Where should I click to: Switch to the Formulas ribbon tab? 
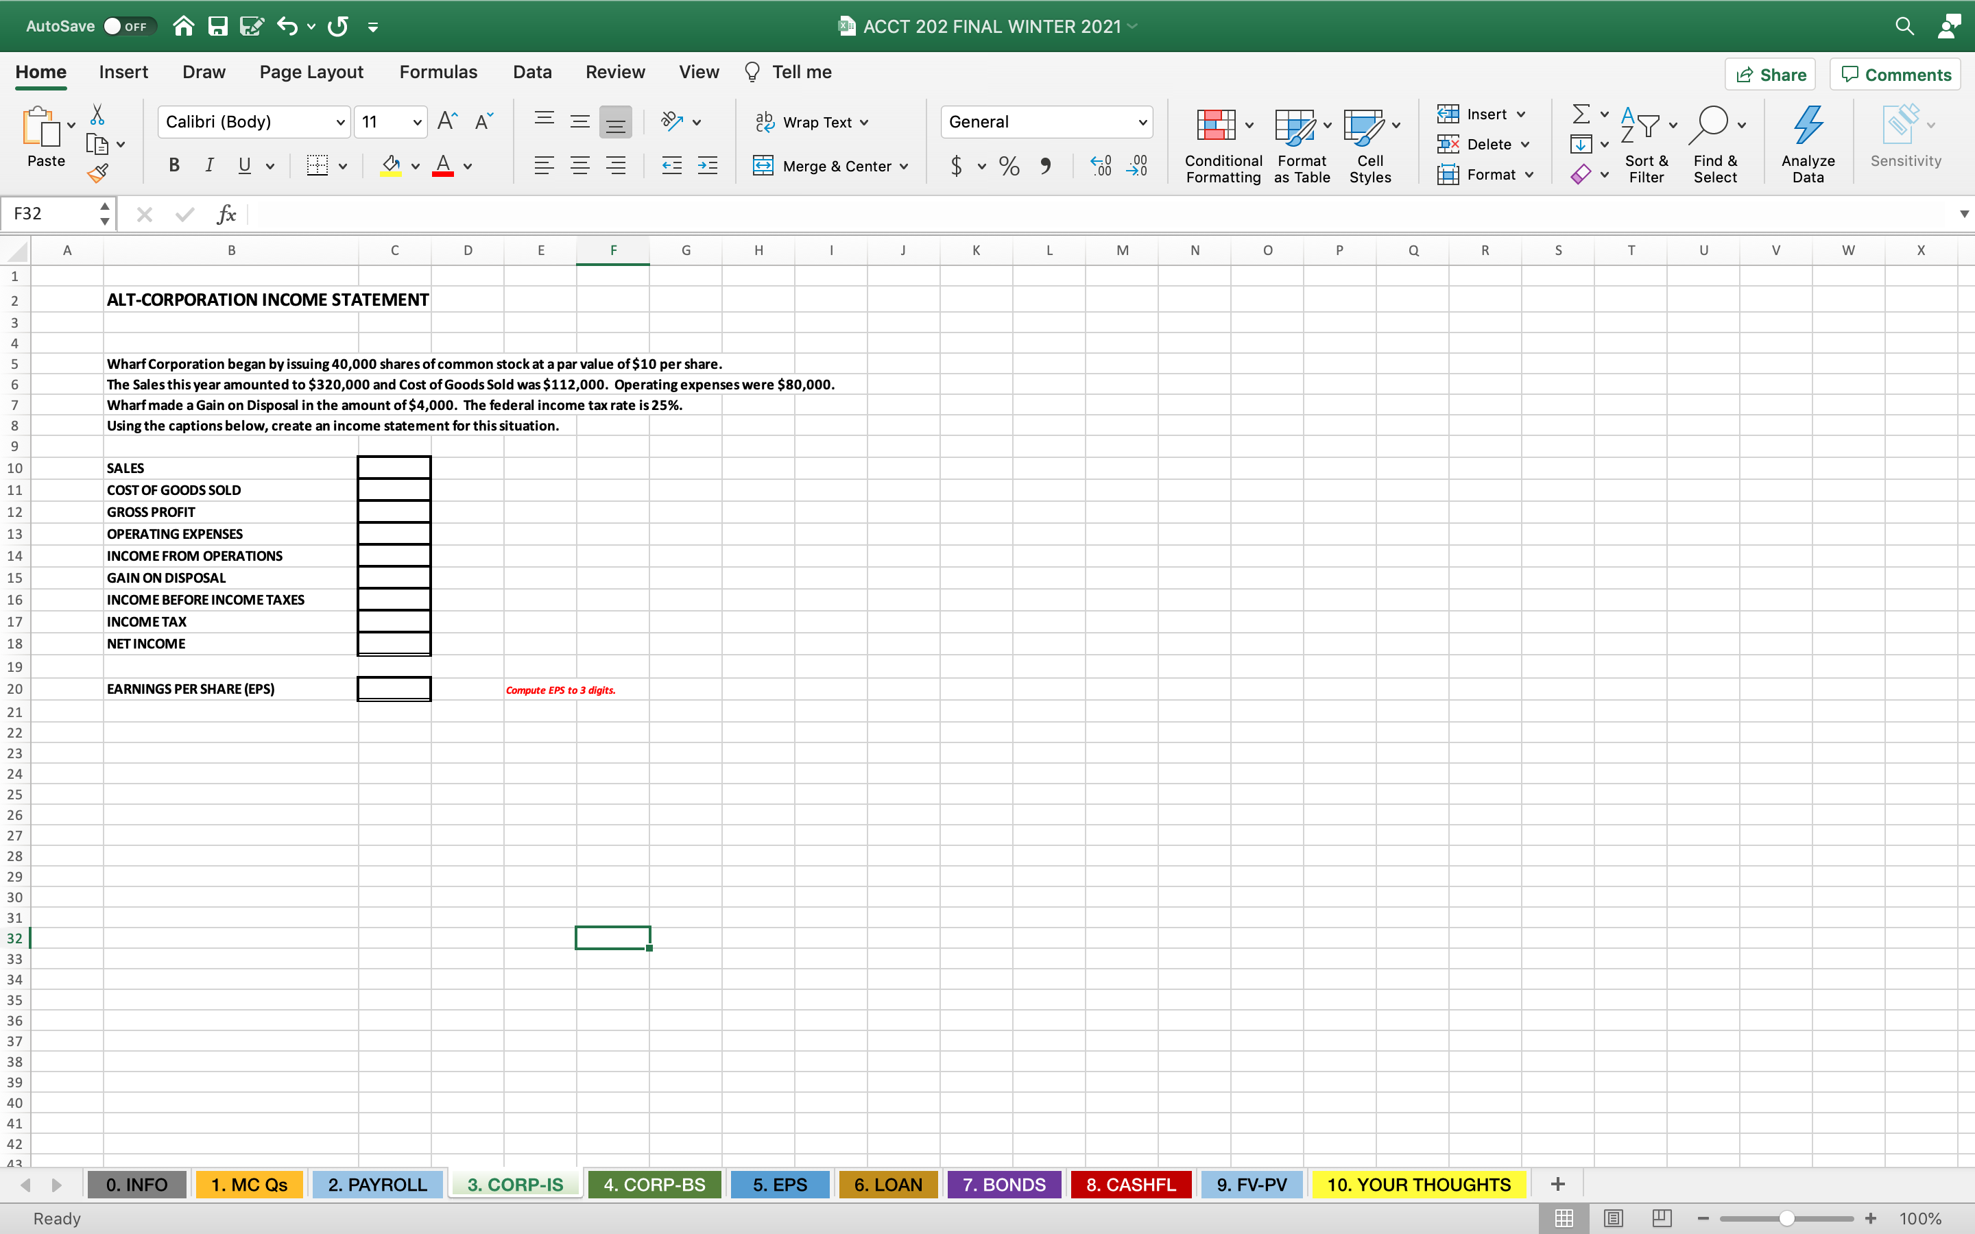[x=438, y=72]
